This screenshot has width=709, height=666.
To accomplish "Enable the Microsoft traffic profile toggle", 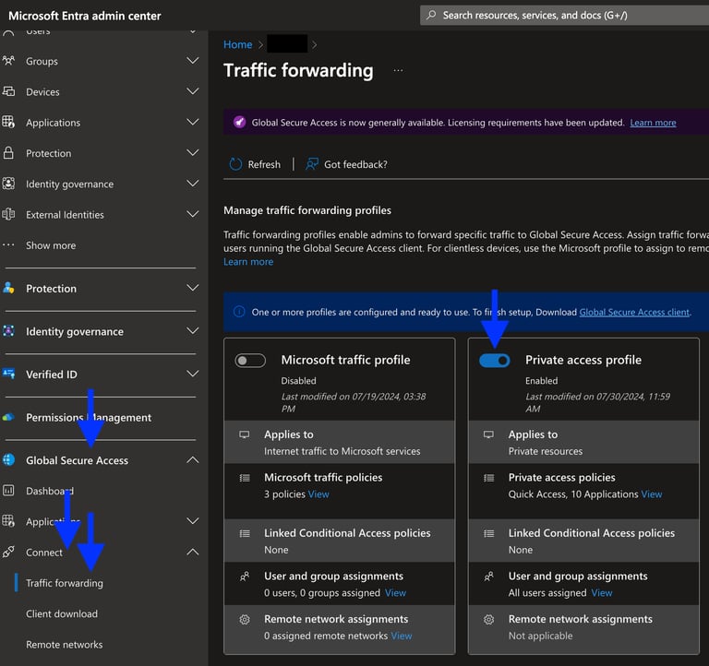I will coord(250,360).
